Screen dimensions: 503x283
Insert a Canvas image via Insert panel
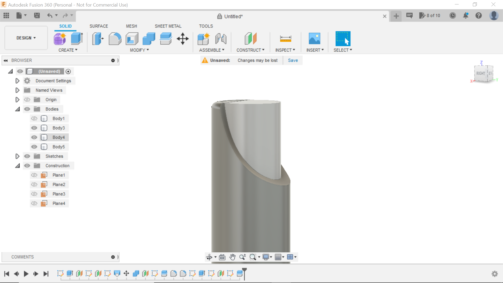315,39
